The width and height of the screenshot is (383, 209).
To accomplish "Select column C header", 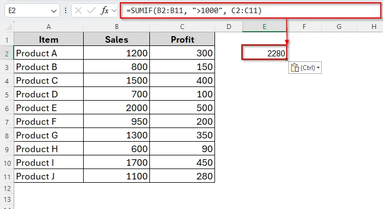I will point(182,27).
